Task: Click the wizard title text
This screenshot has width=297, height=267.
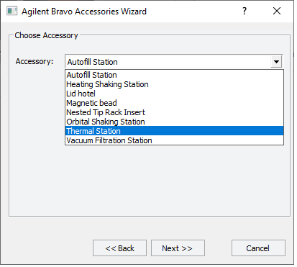Action: (x=84, y=12)
